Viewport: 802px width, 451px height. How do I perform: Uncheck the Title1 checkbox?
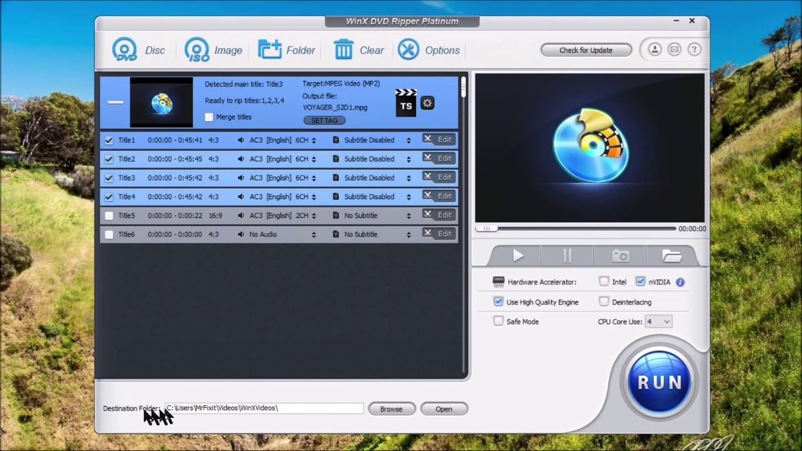(x=109, y=140)
